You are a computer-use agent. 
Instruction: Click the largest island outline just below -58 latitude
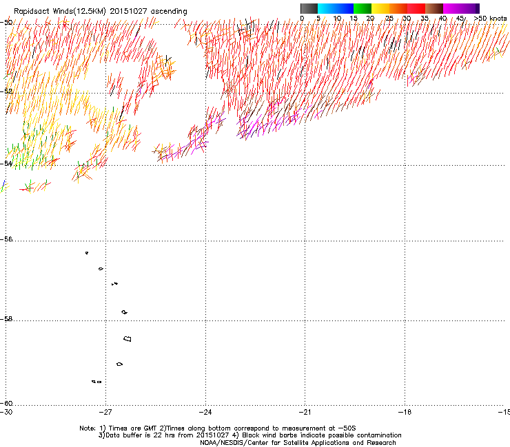pyautogui.click(x=127, y=338)
